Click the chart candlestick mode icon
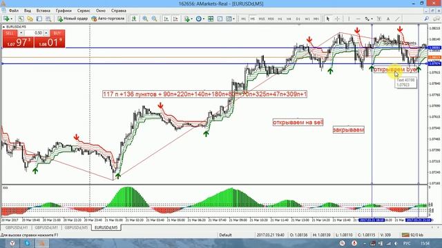Screen dimensions: 442x248 point(134,19)
